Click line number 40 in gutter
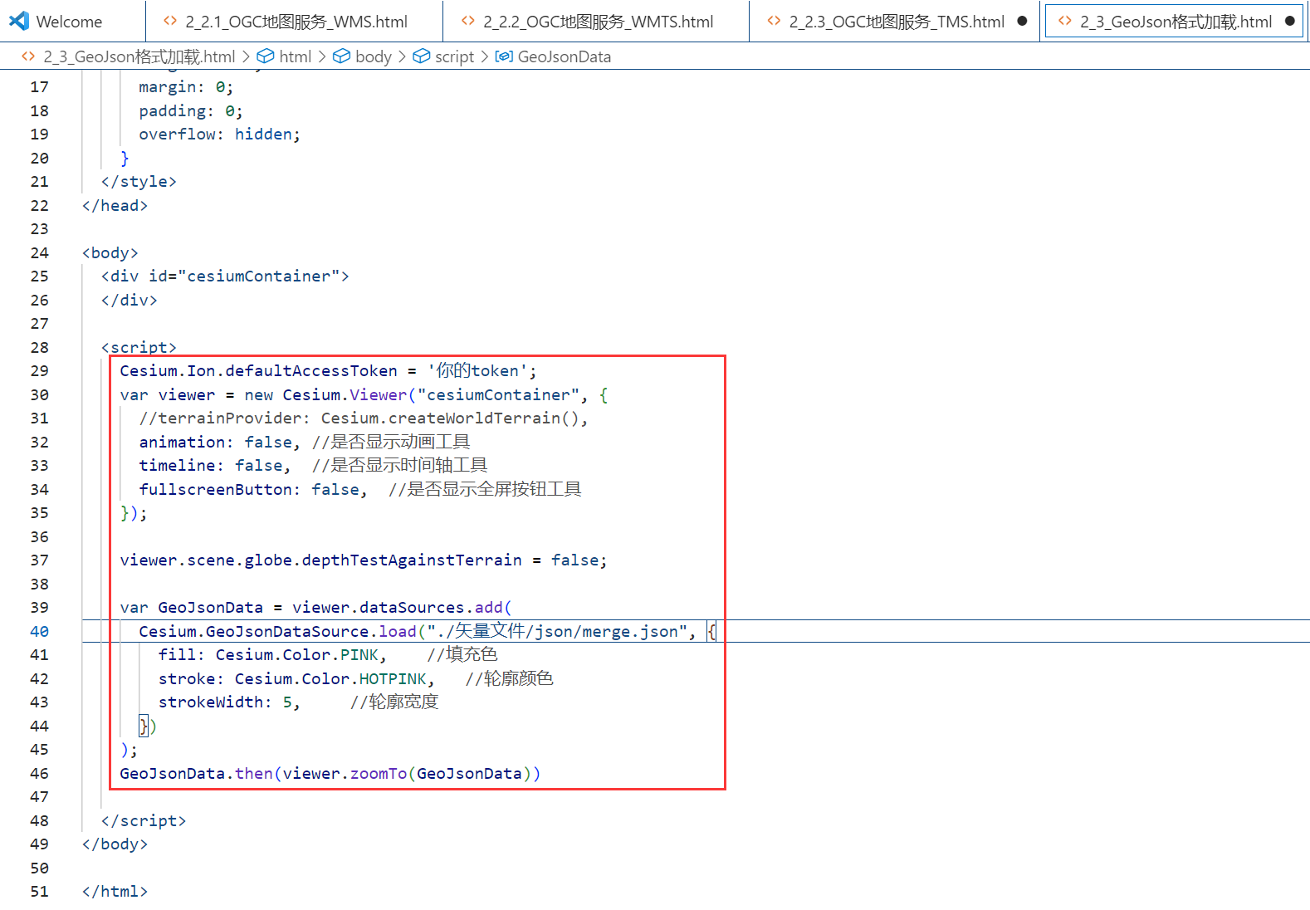This screenshot has width=1310, height=910. click(x=40, y=632)
